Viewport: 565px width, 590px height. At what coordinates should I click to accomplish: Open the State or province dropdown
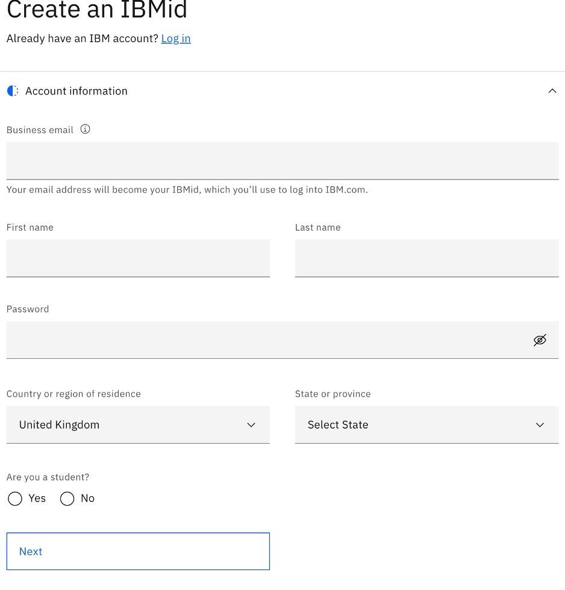(x=426, y=425)
